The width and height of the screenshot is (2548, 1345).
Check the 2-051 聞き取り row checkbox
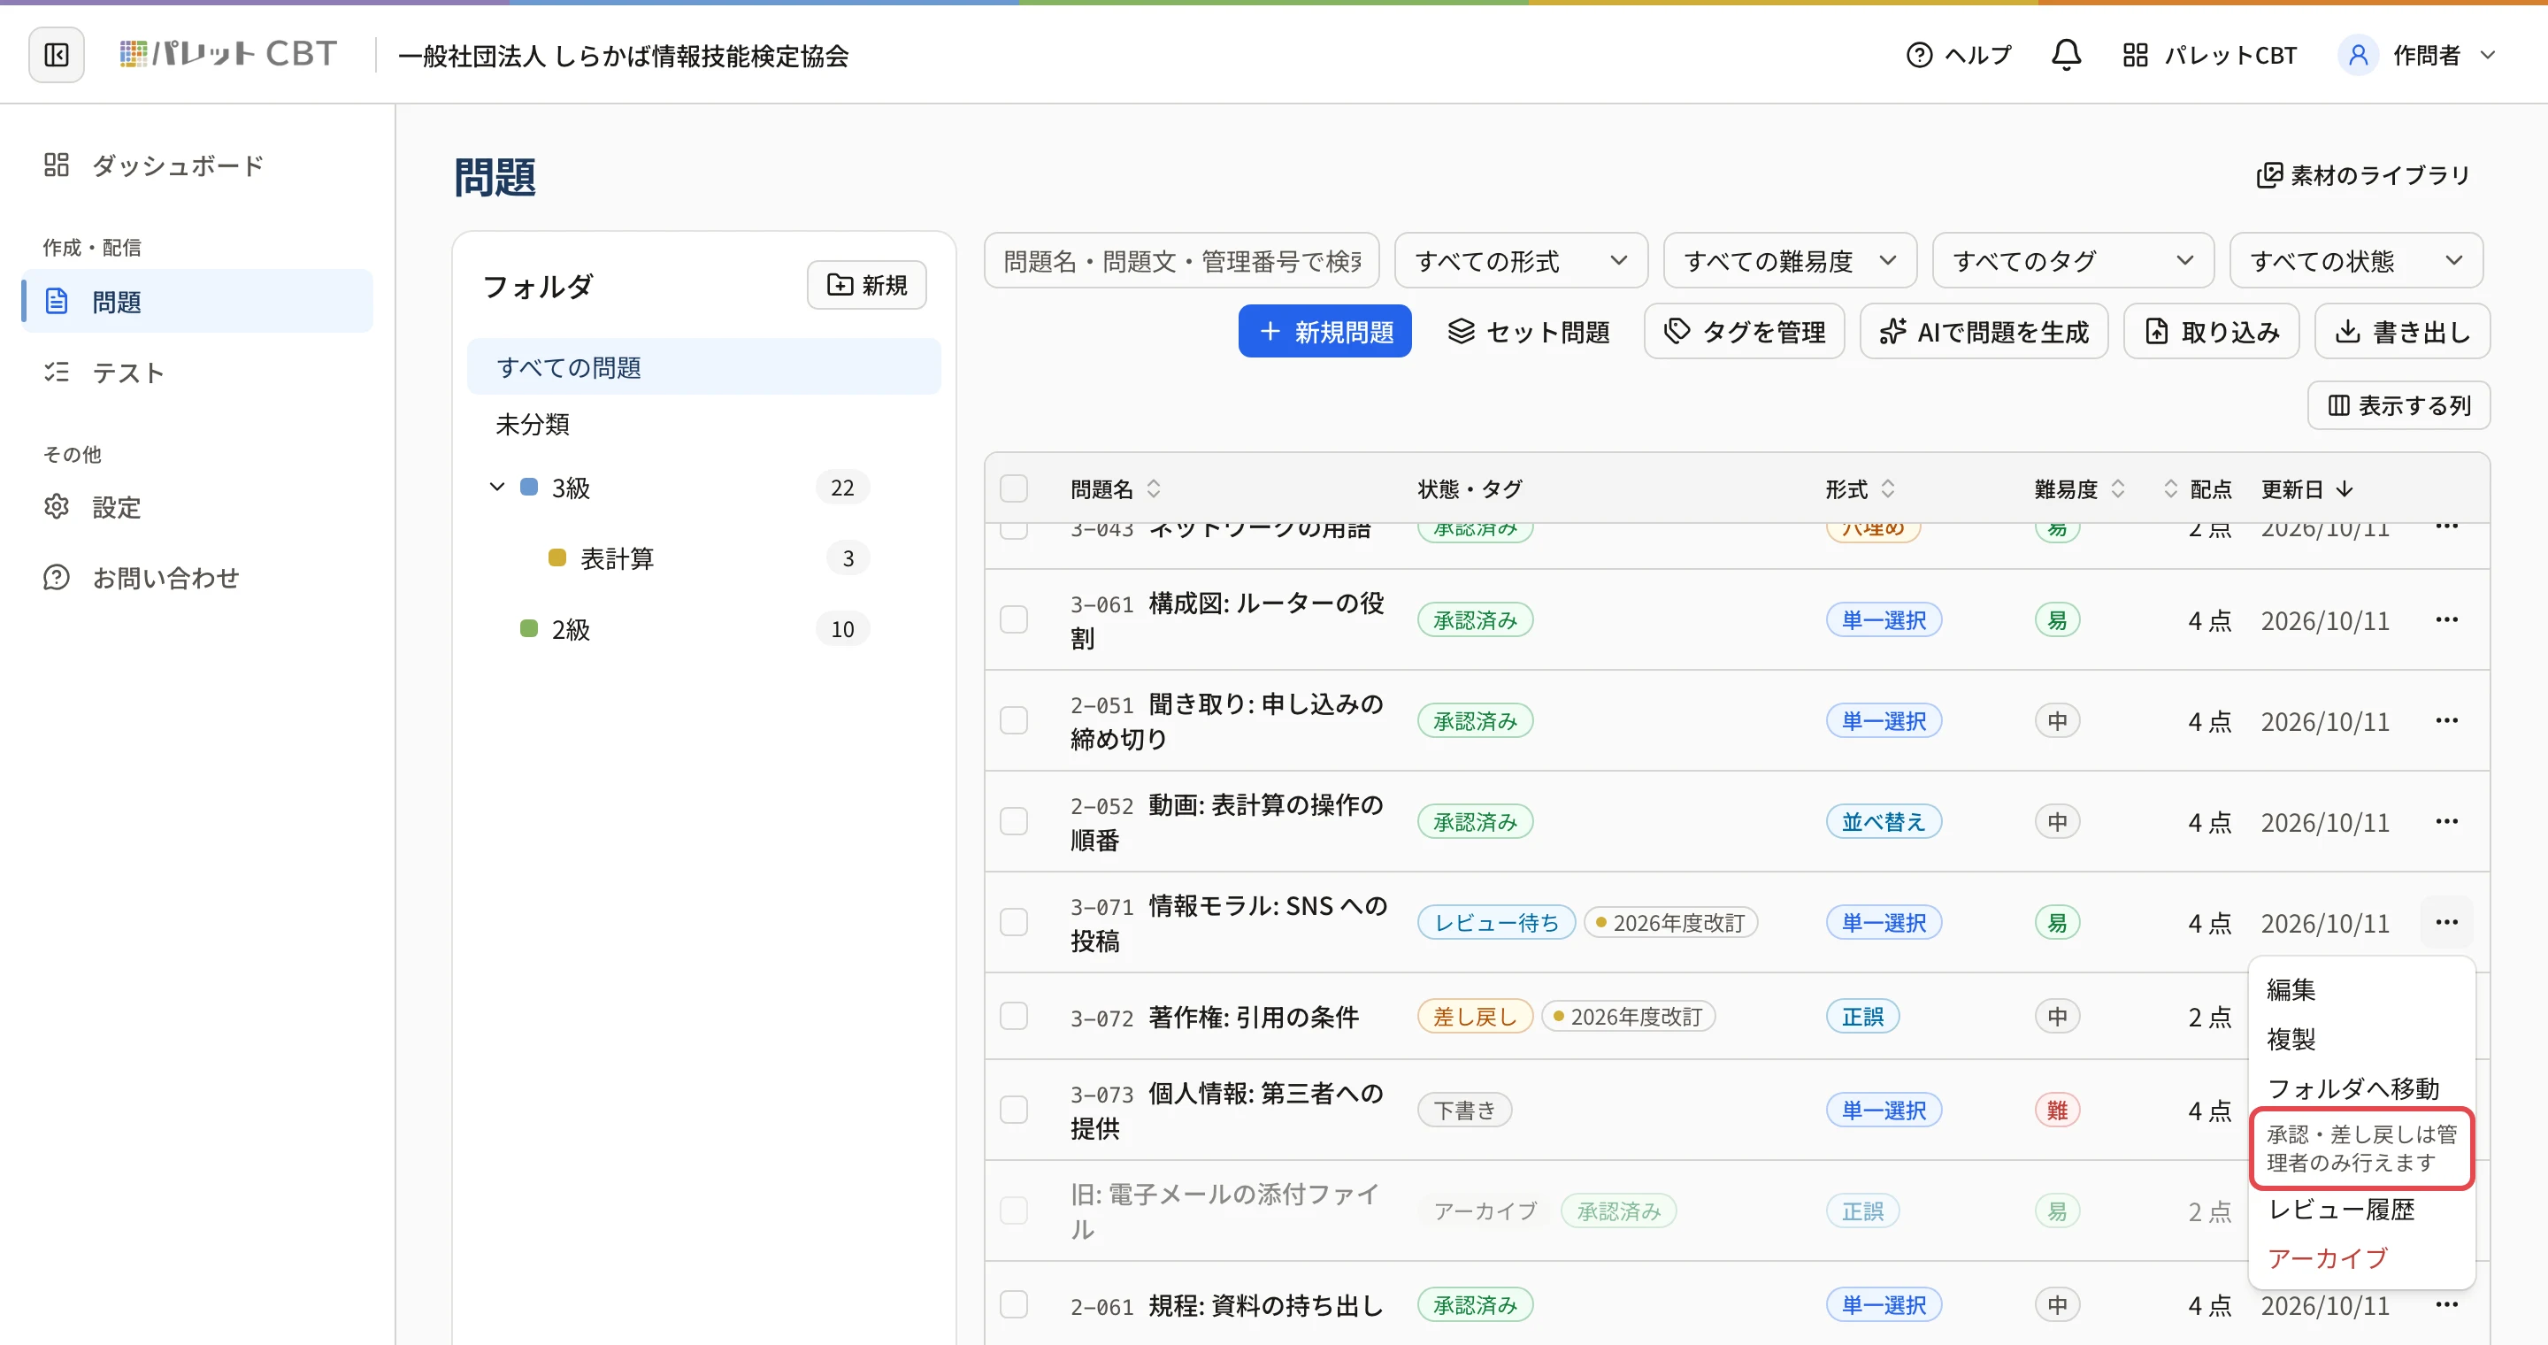pos(1014,720)
